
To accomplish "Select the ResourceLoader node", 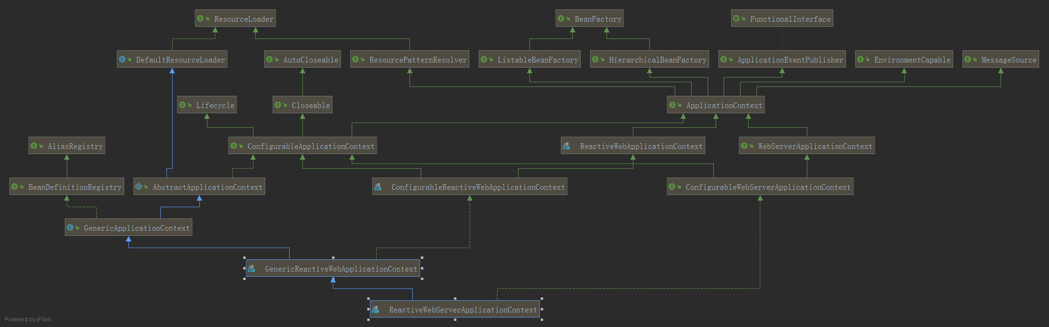I will (x=236, y=18).
